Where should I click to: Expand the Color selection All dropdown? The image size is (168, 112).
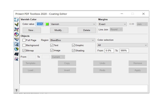[x=122, y=45]
